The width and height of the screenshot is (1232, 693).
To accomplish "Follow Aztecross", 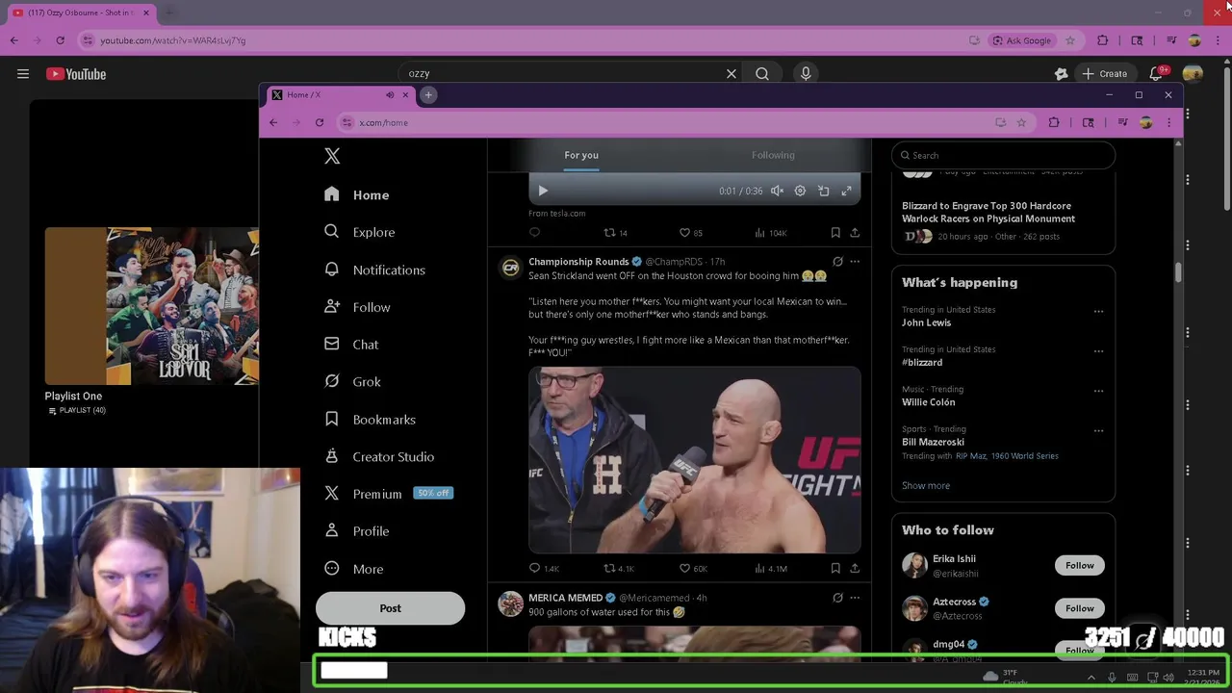I will coord(1080,608).
